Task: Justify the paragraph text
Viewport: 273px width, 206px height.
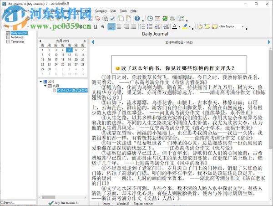Action: [x=134, y=26]
